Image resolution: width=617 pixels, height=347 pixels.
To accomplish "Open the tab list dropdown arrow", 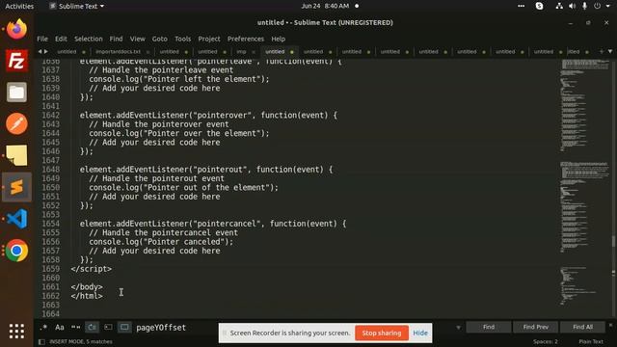I will (x=610, y=51).
